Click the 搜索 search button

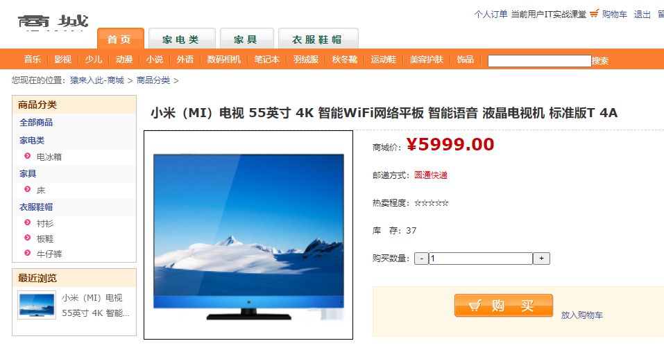click(x=600, y=61)
